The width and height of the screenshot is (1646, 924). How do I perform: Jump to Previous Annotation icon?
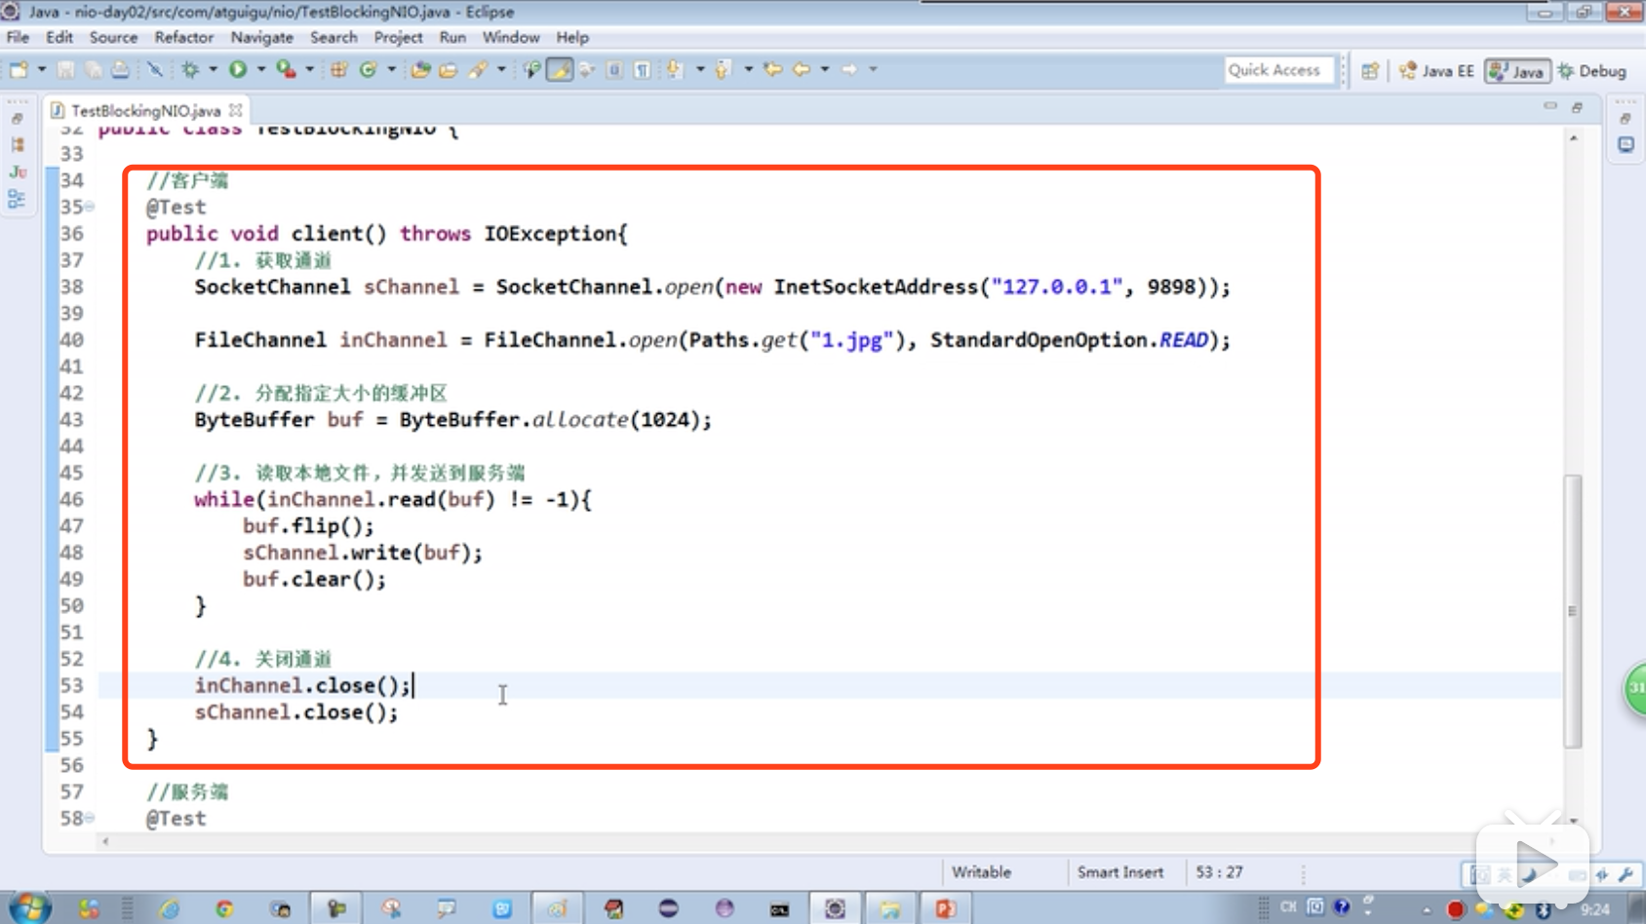point(723,69)
